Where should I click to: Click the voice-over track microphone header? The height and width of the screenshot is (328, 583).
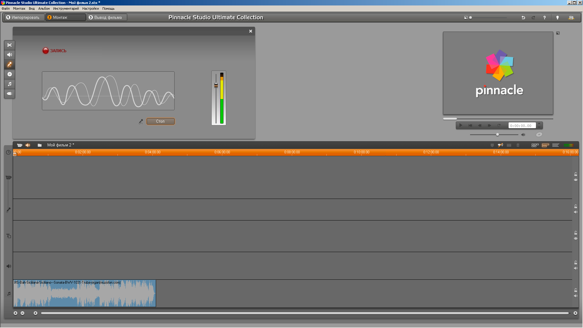(9, 210)
